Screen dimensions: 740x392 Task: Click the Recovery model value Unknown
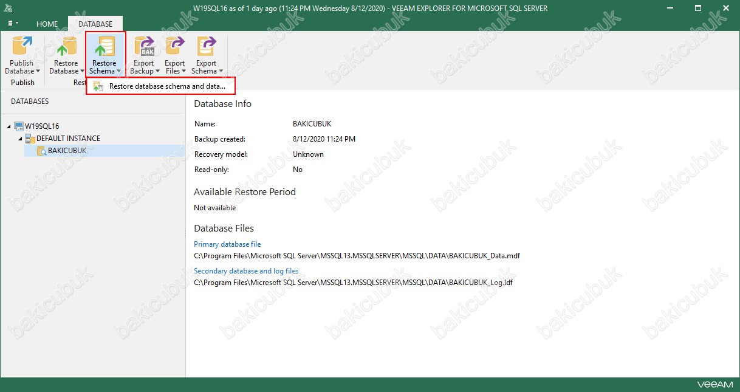[x=308, y=154]
